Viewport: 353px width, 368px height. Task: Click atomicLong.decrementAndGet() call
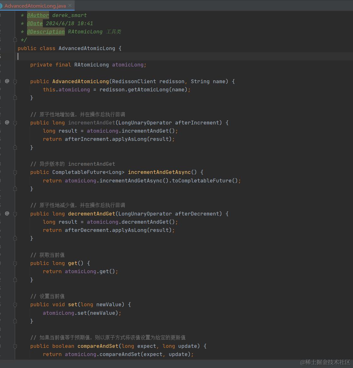coord(131,222)
